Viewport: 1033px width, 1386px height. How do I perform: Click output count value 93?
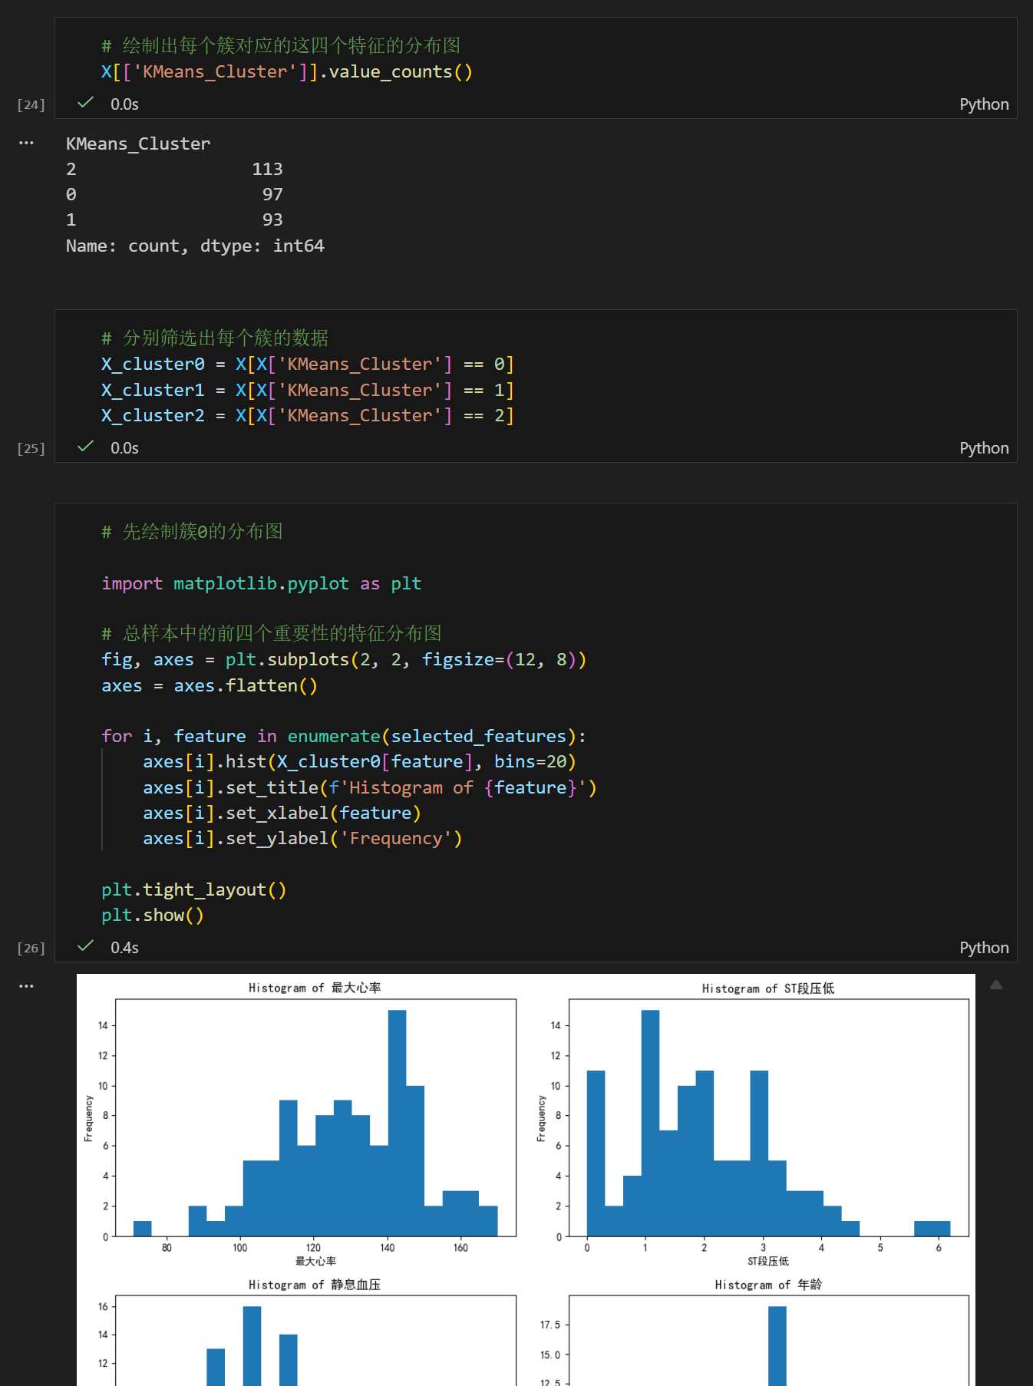click(x=272, y=219)
